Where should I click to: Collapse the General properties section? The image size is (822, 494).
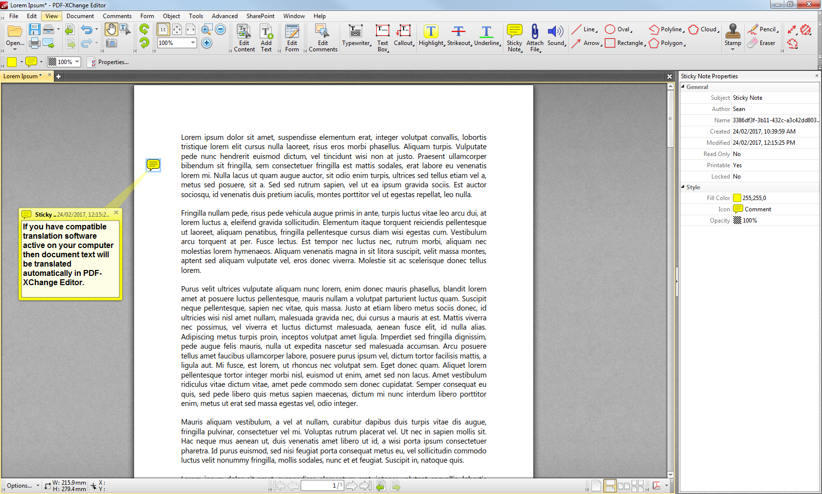point(684,87)
